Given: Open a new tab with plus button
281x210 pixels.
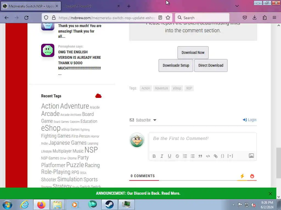Looking at the screenshot, I should click(129, 6).
